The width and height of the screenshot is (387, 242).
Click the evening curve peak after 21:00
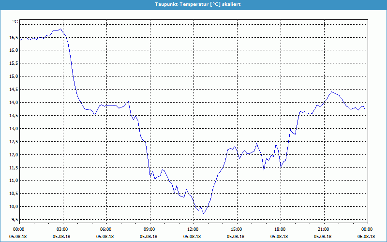(331, 91)
